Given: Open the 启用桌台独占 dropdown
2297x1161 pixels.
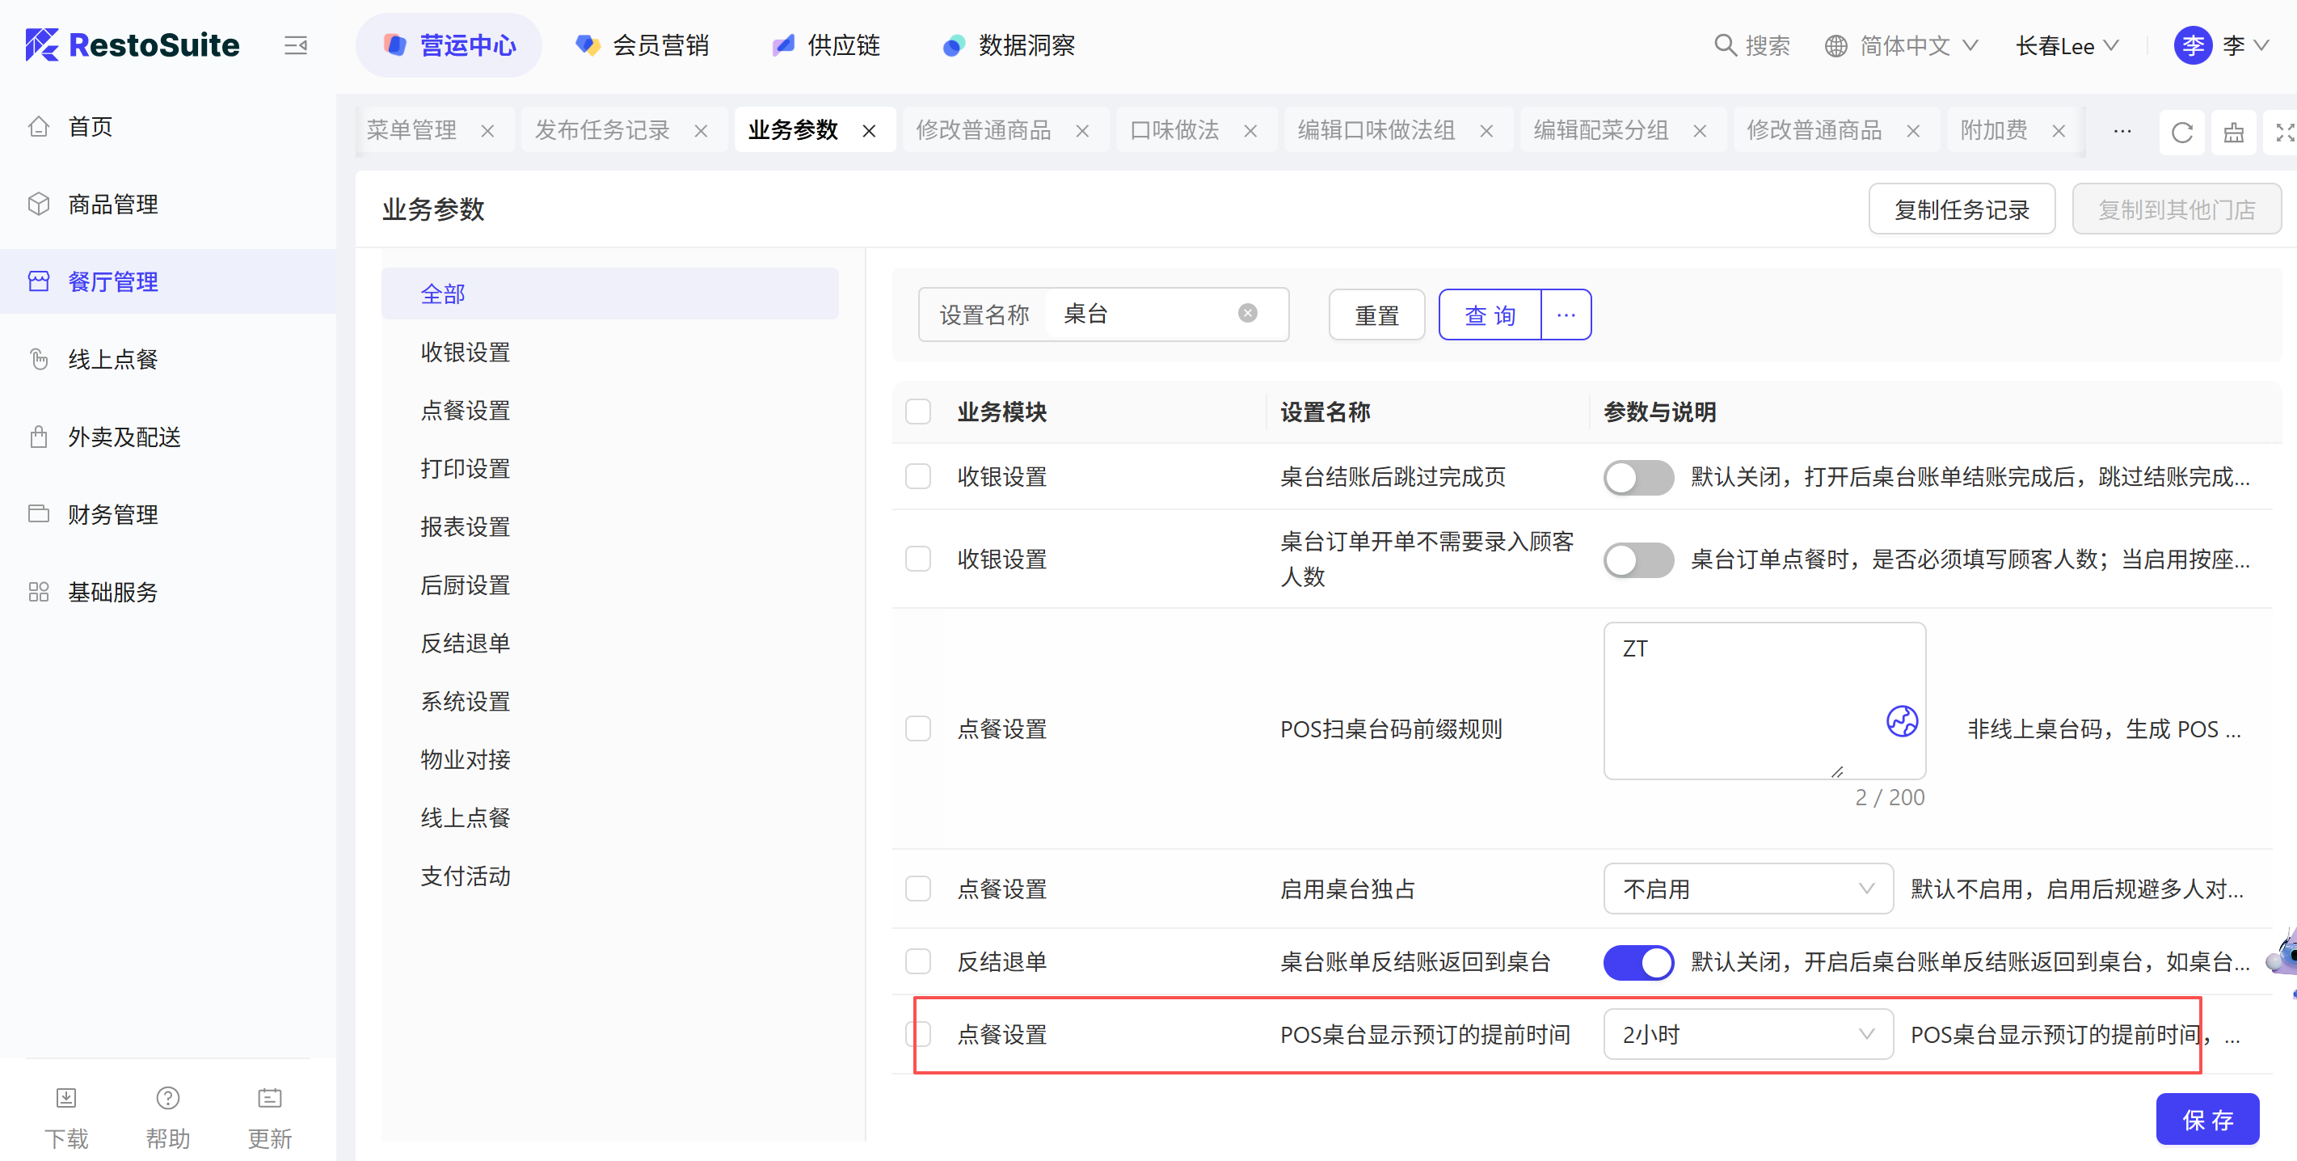Looking at the screenshot, I should (1747, 889).
